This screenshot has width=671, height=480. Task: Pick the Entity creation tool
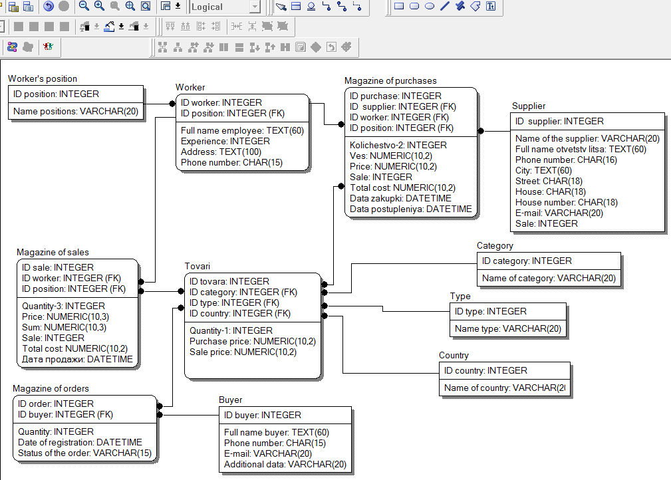296,7
